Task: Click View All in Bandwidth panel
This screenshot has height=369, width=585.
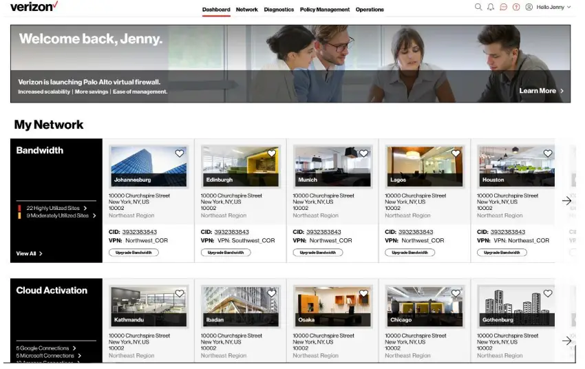Action: [29, 254]
